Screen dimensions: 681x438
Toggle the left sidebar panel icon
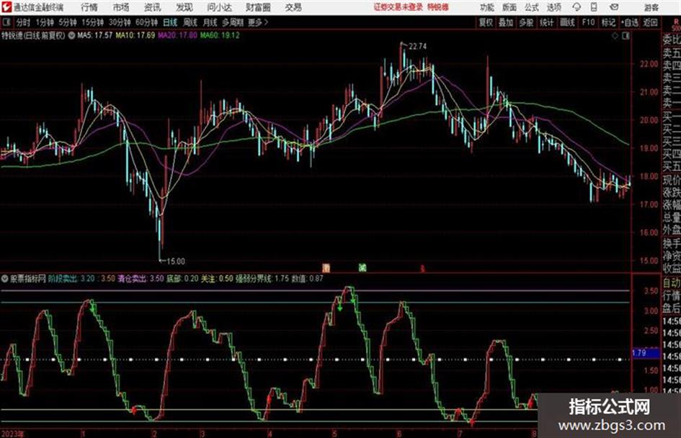coord(6,22)
